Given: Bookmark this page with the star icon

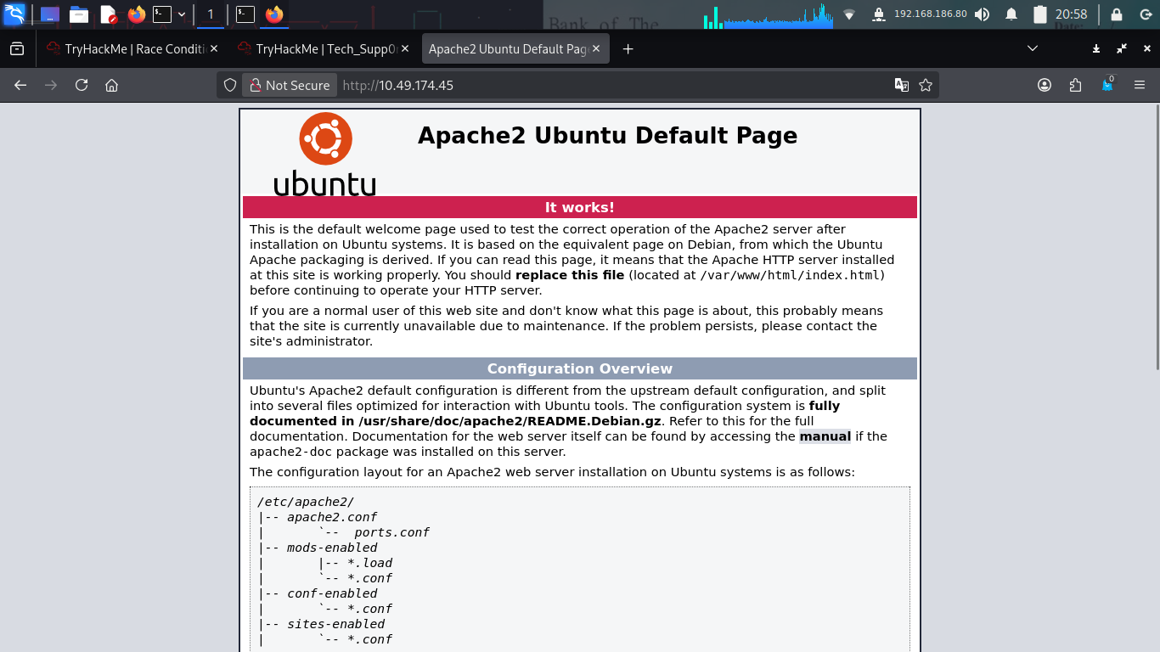Looking at the screenshot, I should pyautogui.click(x=926, y=85).
